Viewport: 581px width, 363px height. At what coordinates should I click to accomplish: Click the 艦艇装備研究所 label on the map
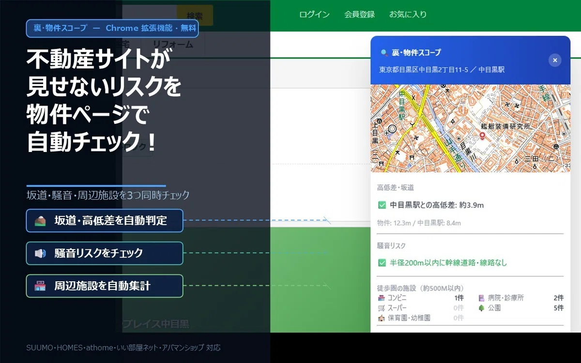(x=505, y=126)
